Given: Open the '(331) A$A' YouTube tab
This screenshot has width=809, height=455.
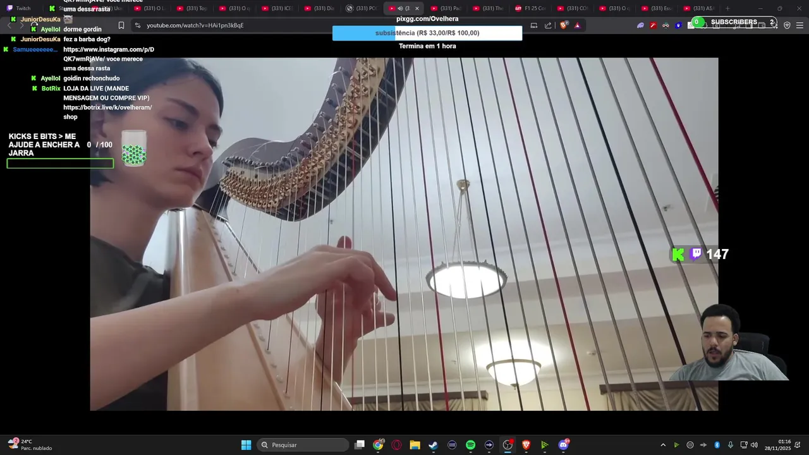Looking at the screenshot, I should coord(698,8).
